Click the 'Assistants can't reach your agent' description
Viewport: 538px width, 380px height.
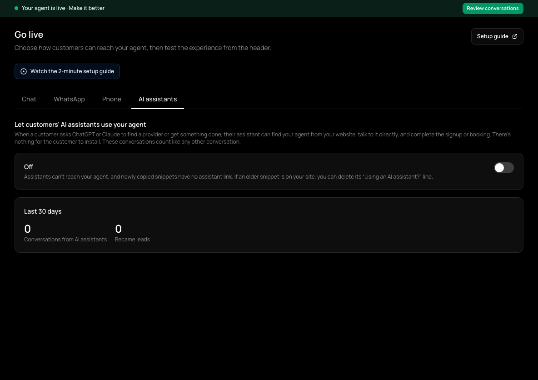(228, 177)
